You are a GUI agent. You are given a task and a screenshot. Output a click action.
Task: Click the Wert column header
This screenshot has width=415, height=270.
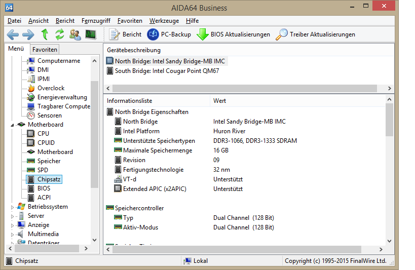298,101
